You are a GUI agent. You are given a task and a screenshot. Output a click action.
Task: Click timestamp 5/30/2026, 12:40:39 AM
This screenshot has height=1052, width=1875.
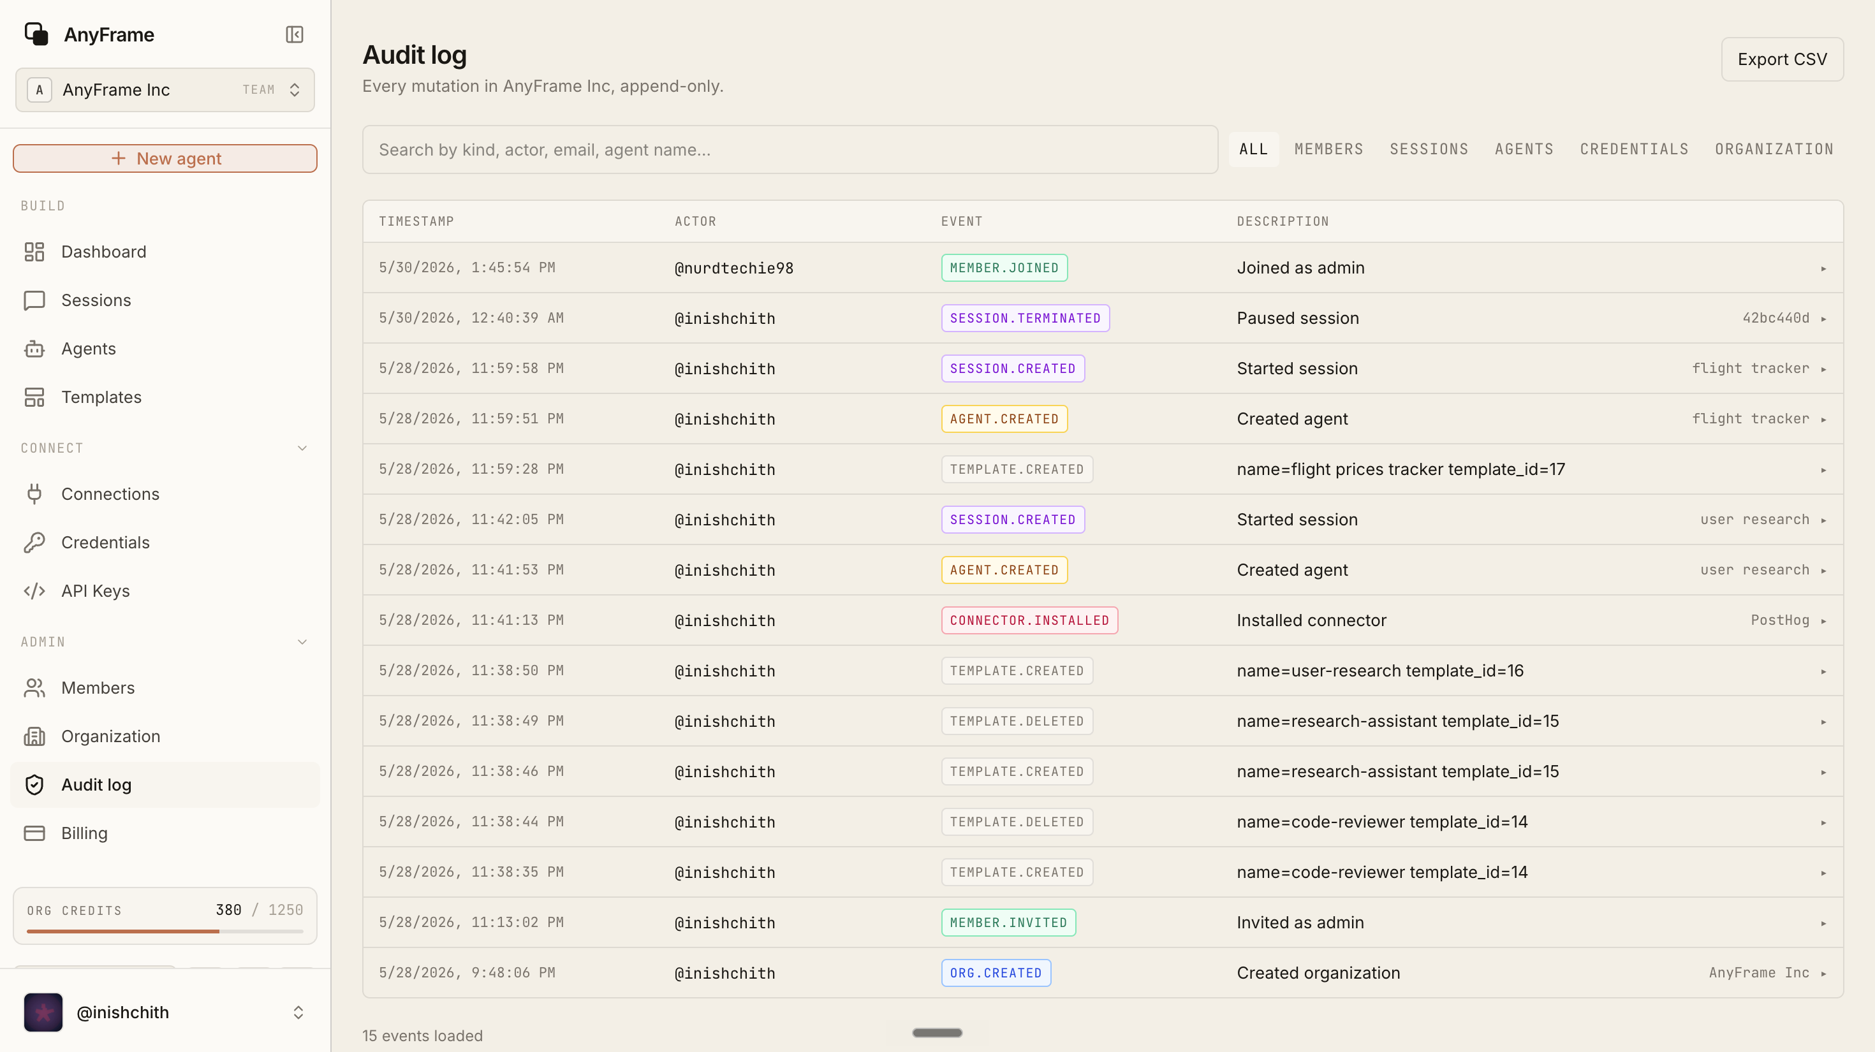click(x=471, y=318)
